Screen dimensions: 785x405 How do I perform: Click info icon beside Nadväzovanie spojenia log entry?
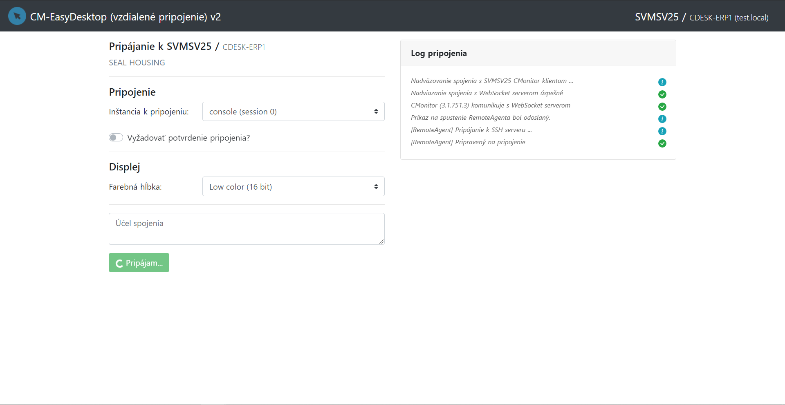tap(662, 82)
